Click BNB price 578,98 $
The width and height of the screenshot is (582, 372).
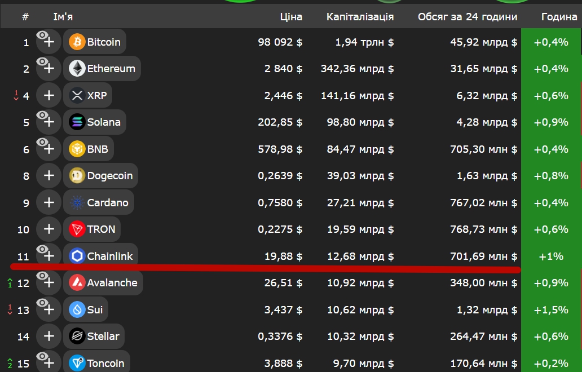click(280, 149)
